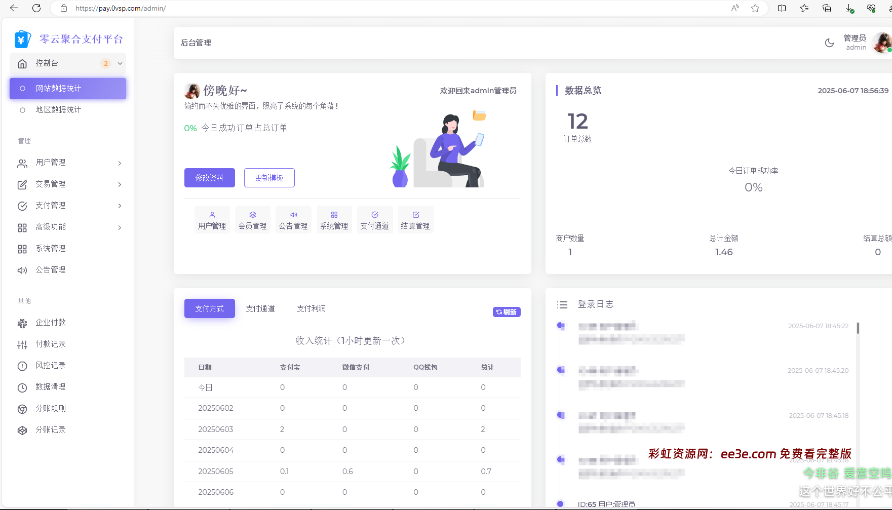Click the 修改资料 button
This screenshot has width=892, height=510.
point(209,178)
